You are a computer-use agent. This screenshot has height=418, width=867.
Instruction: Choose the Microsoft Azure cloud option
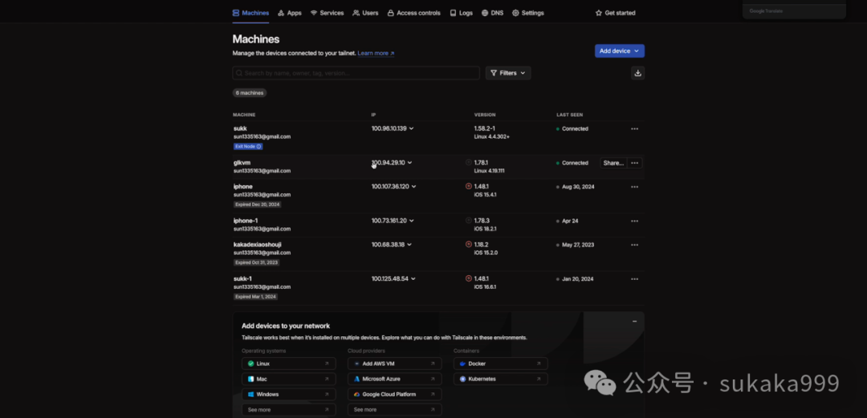point(394,379)
